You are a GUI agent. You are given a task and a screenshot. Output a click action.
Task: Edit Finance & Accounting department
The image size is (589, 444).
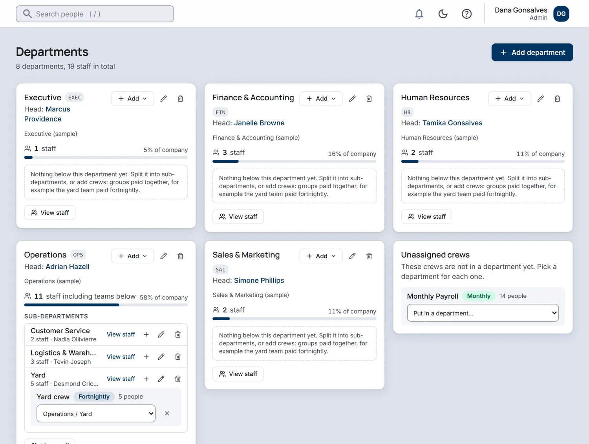352,99
